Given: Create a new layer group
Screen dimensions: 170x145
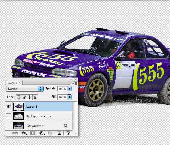Looking at the screenshot, I should [x=50, y=133].
